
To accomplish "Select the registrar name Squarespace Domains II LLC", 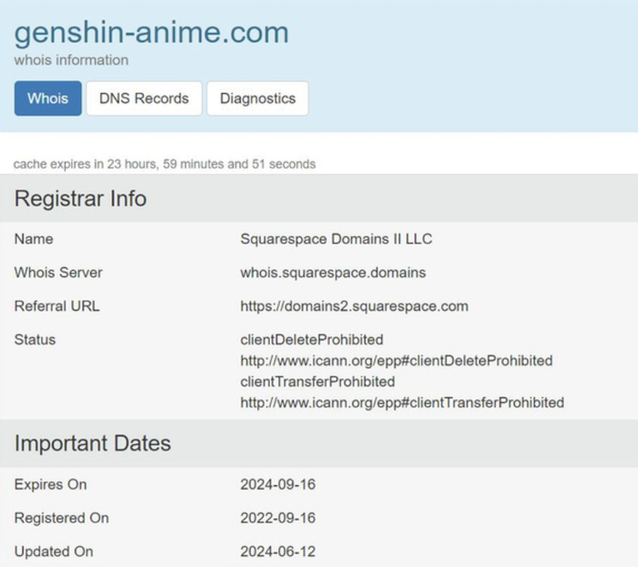I will click(336, 239).
